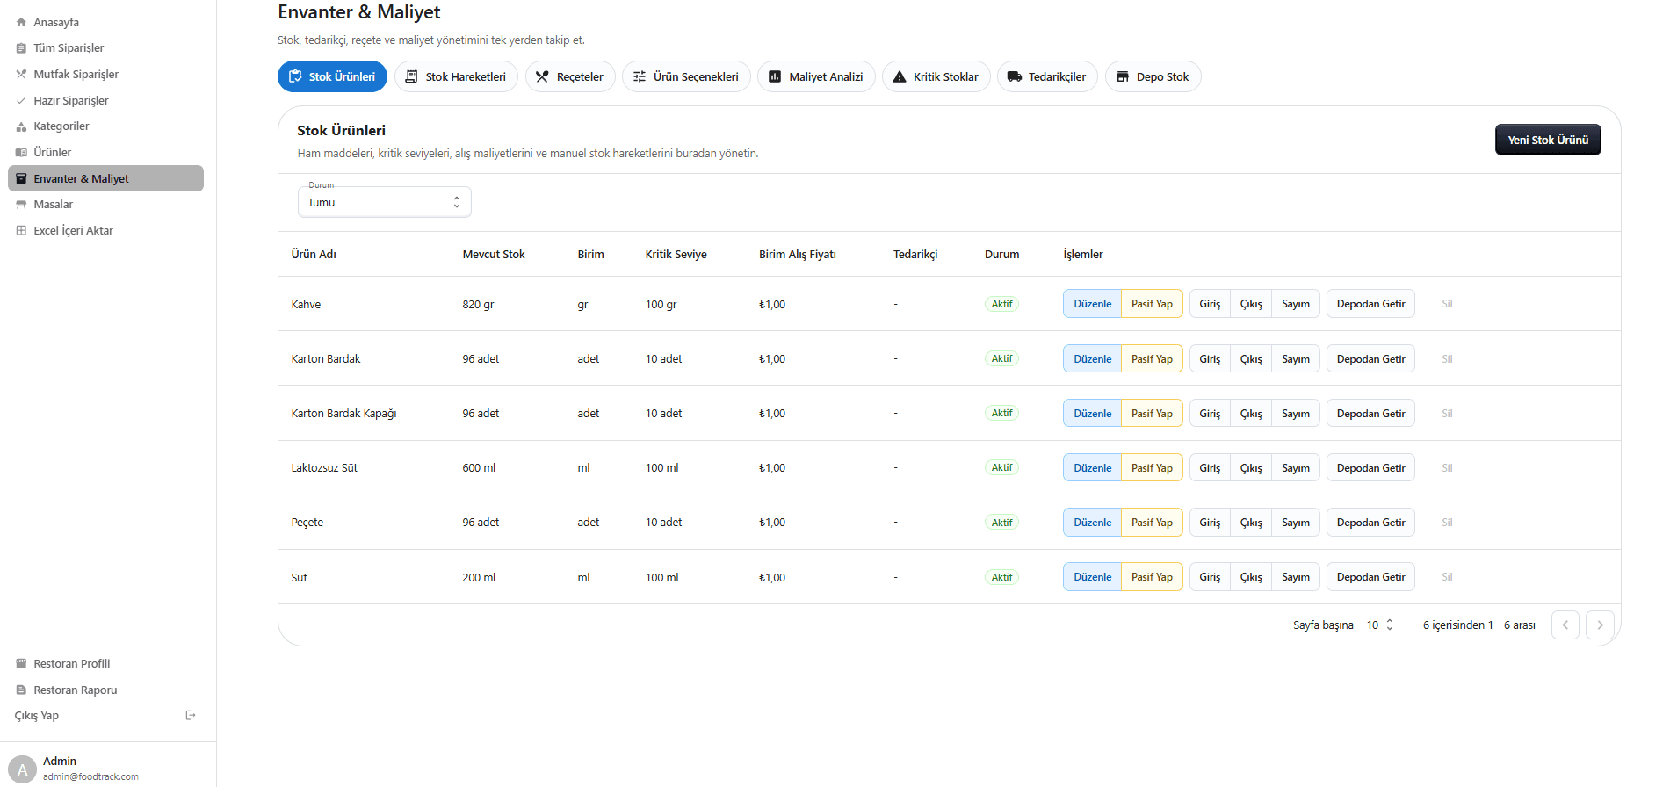Select the Tedarikçiler tab
Screen dimensions: 1670x787
[1047, 76]
